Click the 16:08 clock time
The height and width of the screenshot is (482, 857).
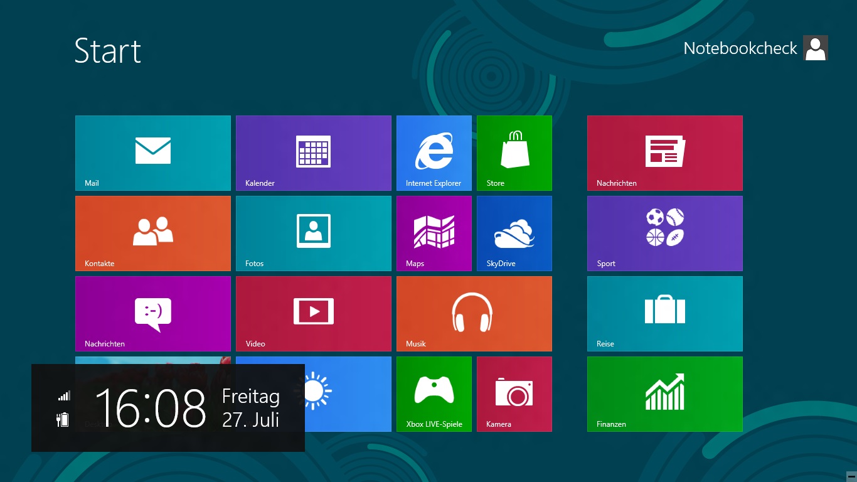pos(151,408)
